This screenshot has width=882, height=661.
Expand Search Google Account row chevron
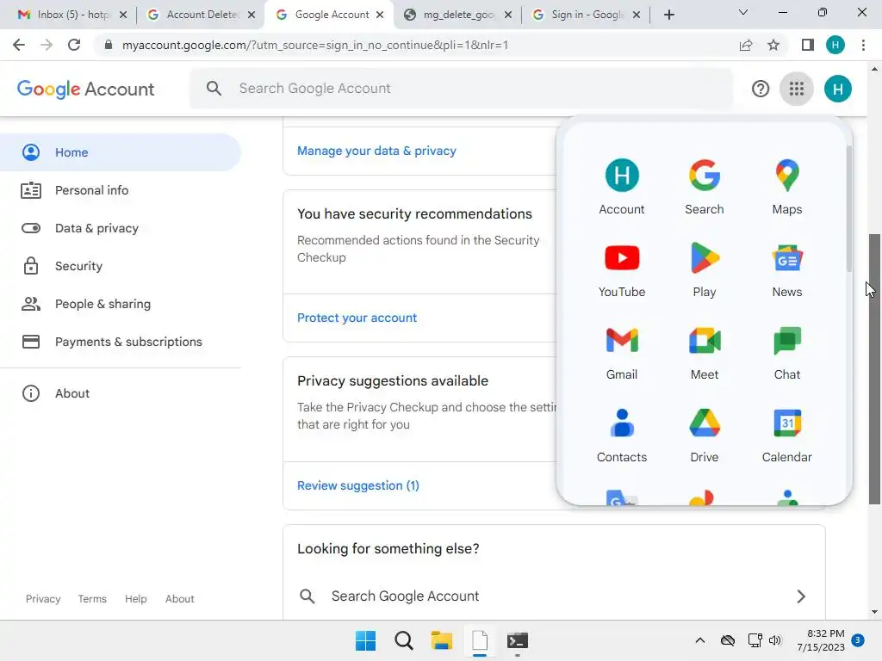click(x=801, y=596)
